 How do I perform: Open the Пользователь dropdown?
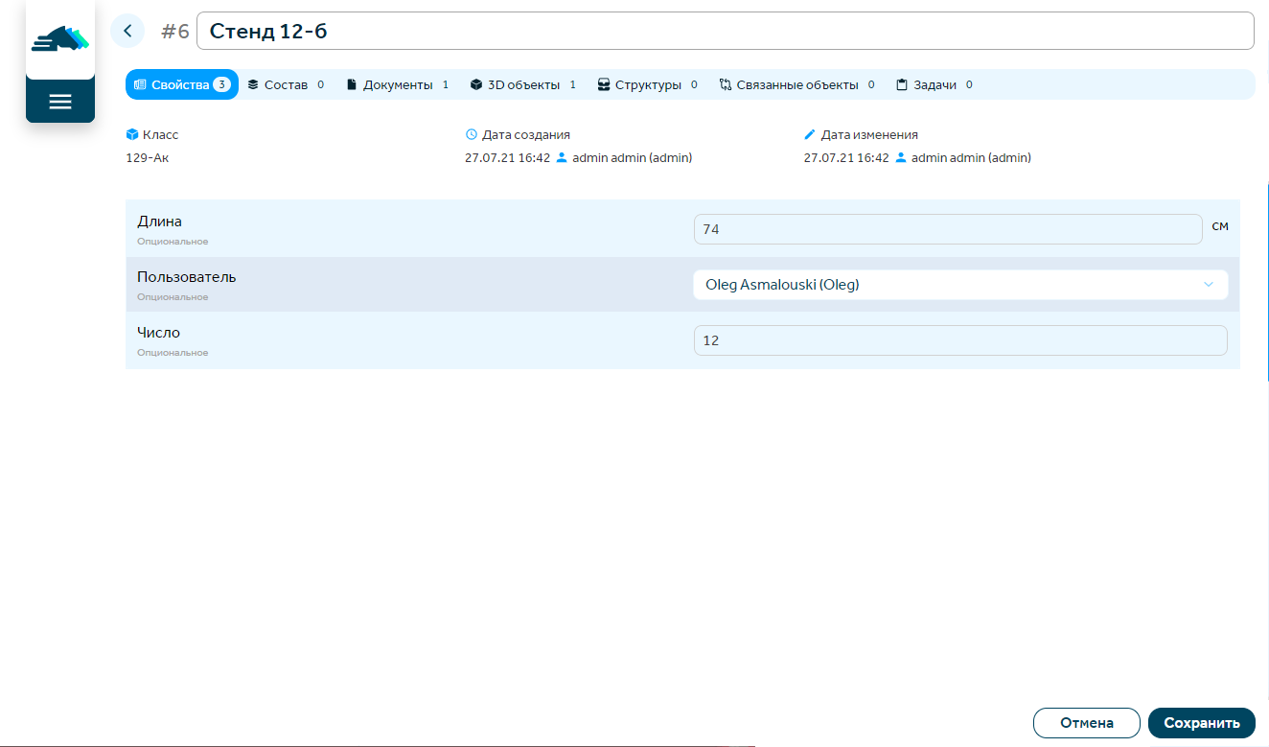[x=960, y=285]
